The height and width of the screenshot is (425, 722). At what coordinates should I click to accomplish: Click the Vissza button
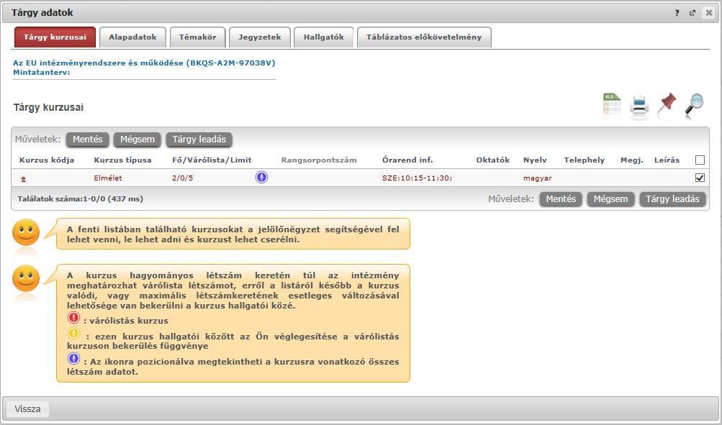tap(27, 409)
